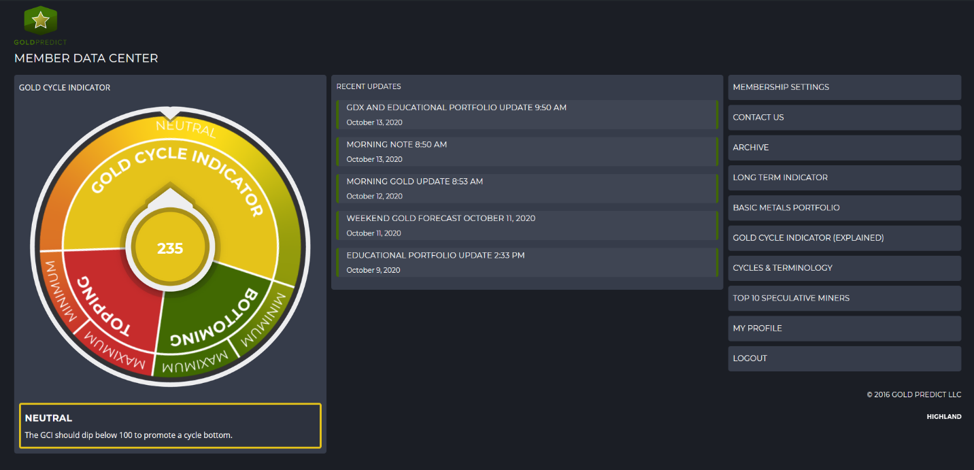Image resolution: width=974 pixels, height=470 pixels.
Task: Click the GCI dip below 100 message
Action: pos(129,435)
